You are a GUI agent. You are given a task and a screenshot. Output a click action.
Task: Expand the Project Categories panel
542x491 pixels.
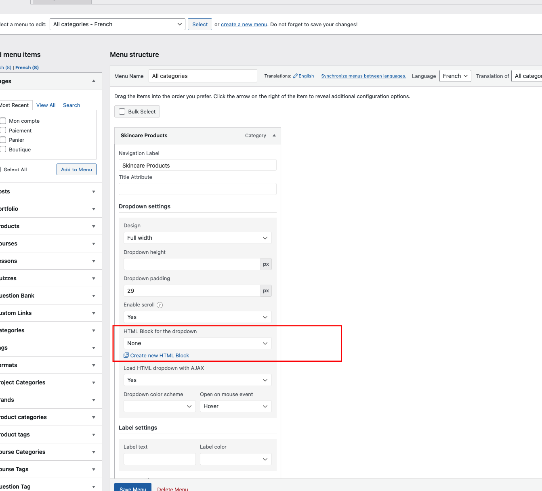pyautogui.click(x=94, y=383)
